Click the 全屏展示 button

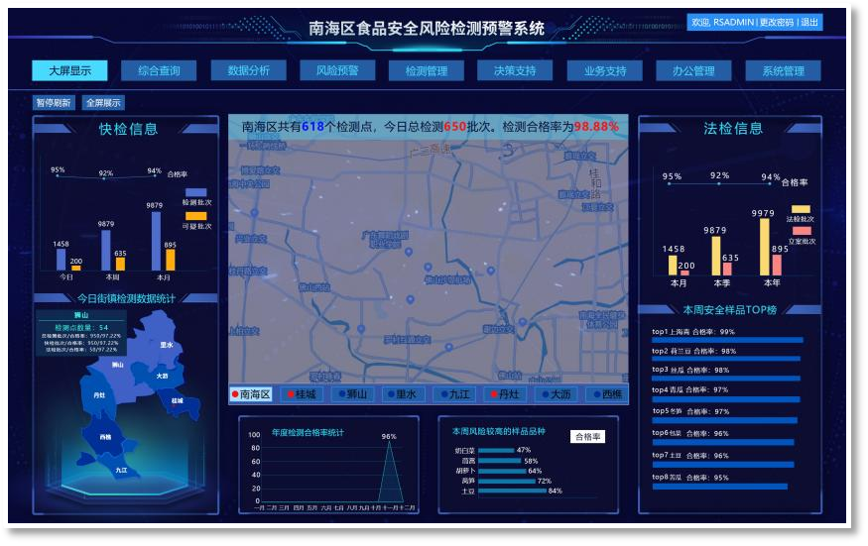(x=103, y=102)
